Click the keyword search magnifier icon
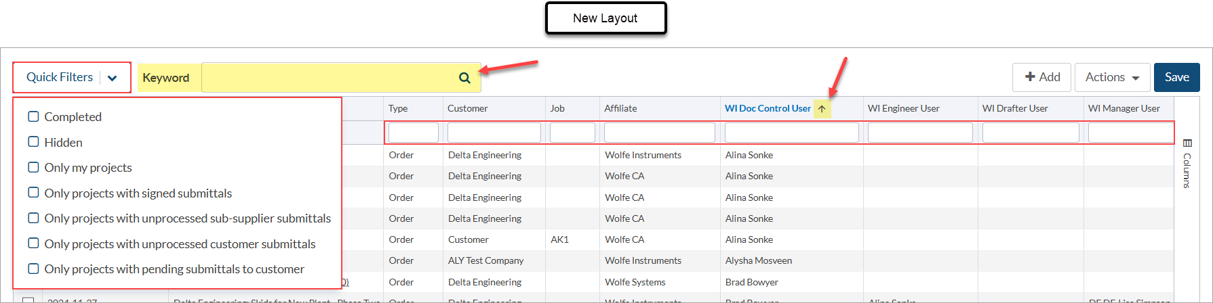Image resolution: width=1213 pixels, height=303 pixels. [x=464, y=78]
